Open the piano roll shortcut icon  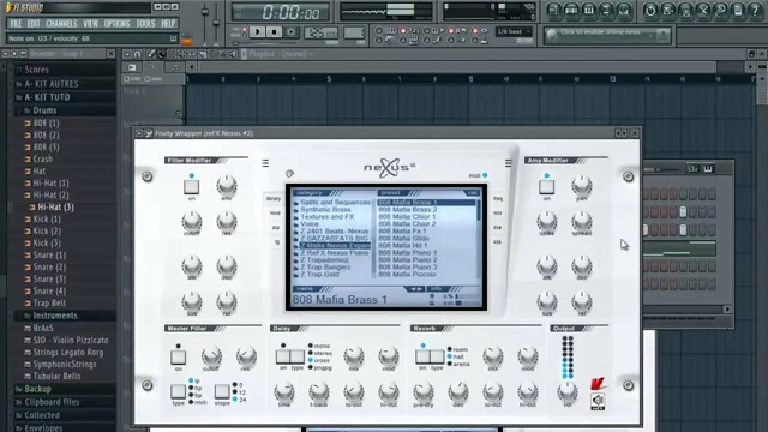pyautogui.click(x=589, y=10)
